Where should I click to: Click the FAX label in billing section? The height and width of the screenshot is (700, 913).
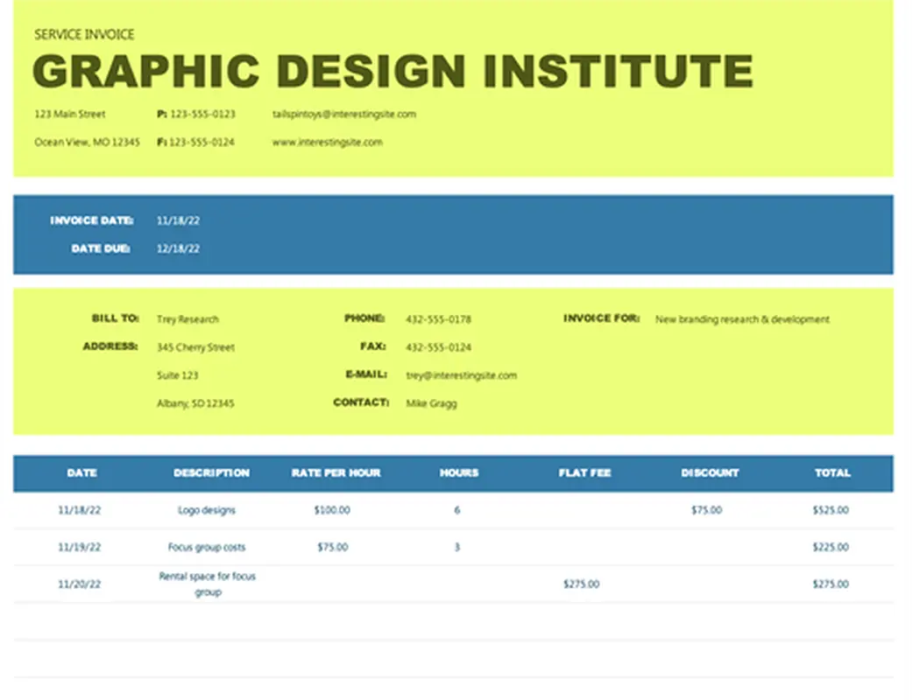coord(372,346)
